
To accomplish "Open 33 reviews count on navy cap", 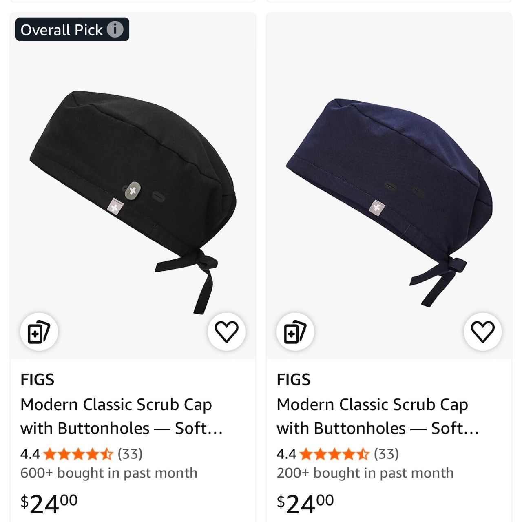I will pyautogui.click(x=386, y=454).
